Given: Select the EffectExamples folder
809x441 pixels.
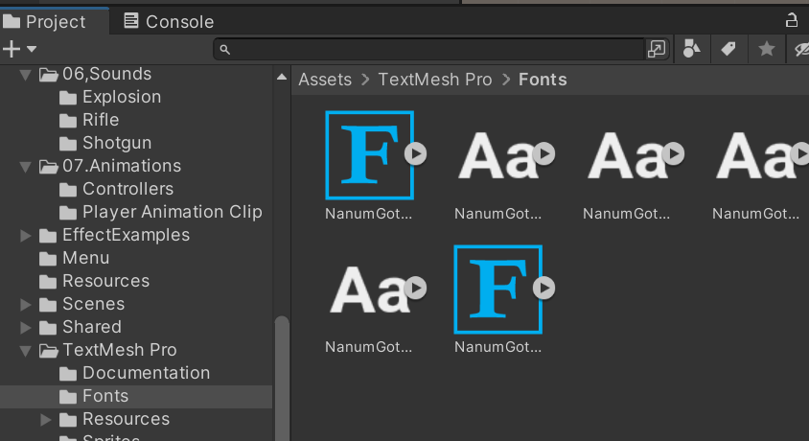Looking at the screenshot, I should point(114,235).
